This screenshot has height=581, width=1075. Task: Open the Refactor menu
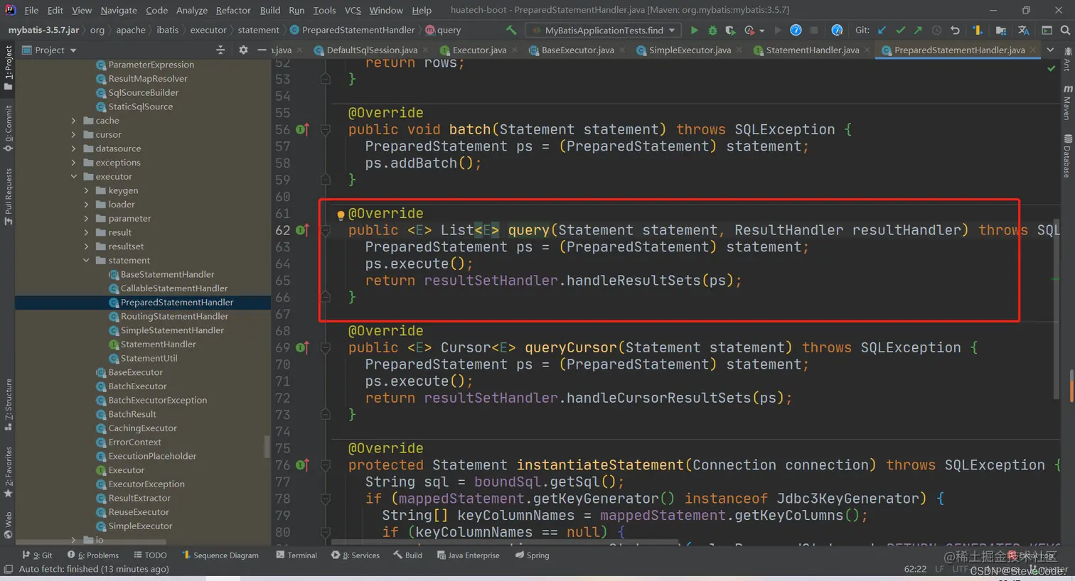(233, 10)
